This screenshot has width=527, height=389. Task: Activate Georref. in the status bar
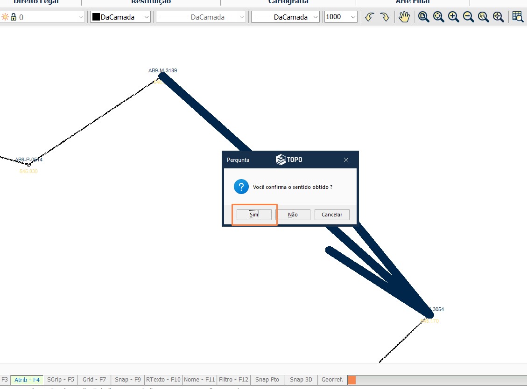pyautogui.click(x=332, y=379)
